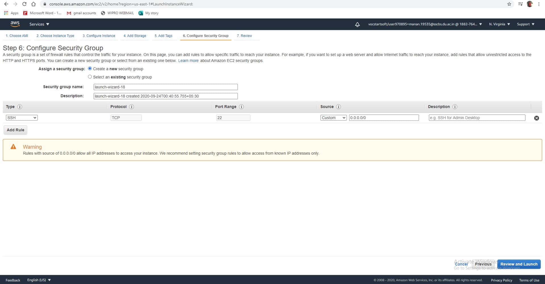Expand the Services menu
Screen dimensions: 545x284
coord(39,24)
